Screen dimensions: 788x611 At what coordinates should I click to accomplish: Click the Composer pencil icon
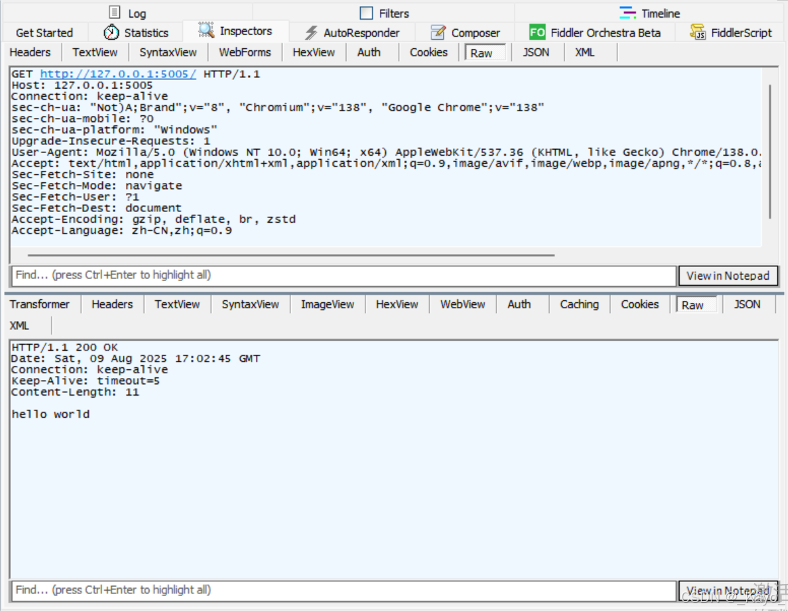pos(438,33)
